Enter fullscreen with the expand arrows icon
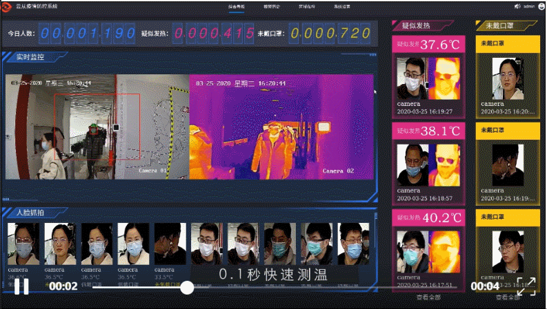 (526, 286)
